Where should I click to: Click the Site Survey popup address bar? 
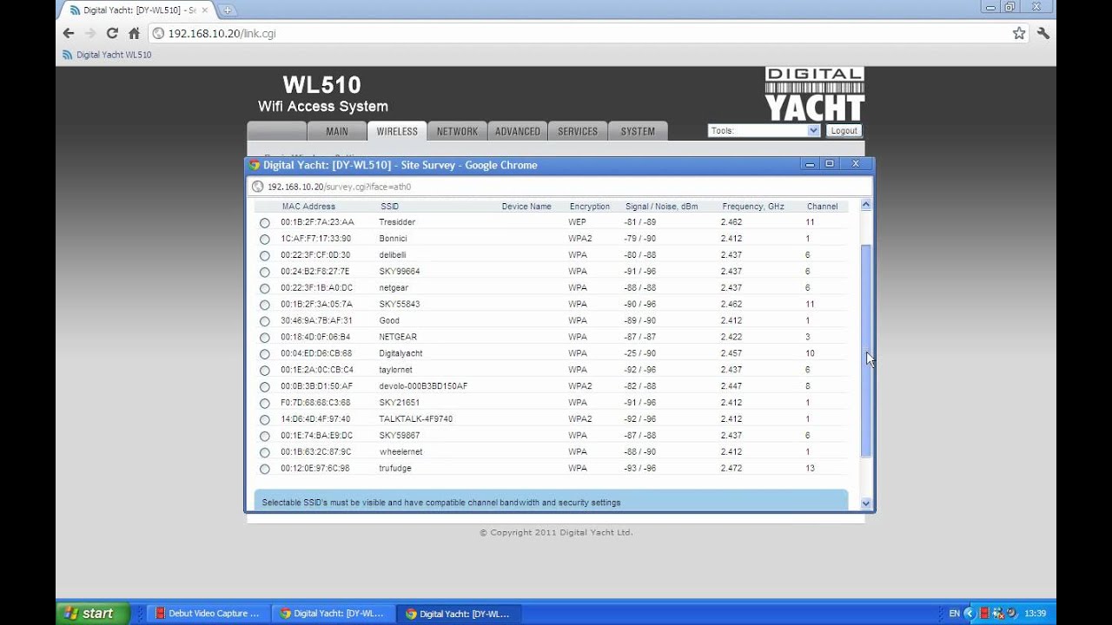(559, 187)
